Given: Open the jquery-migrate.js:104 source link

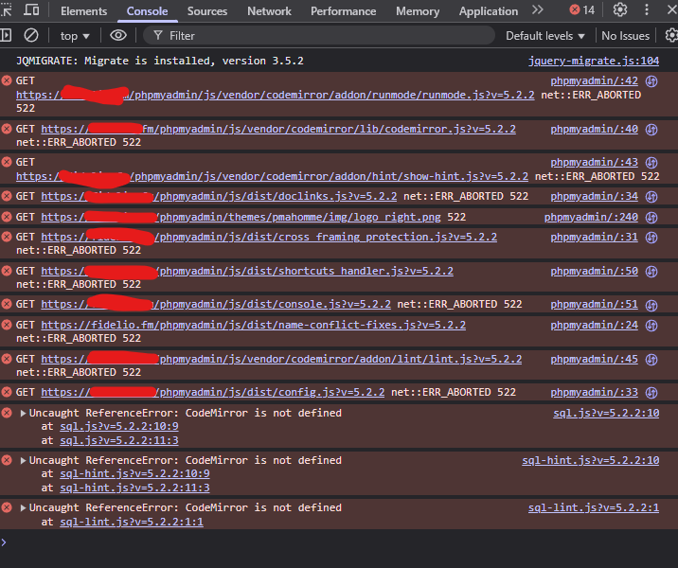Looking at the screenshot, I should point(594,61).
